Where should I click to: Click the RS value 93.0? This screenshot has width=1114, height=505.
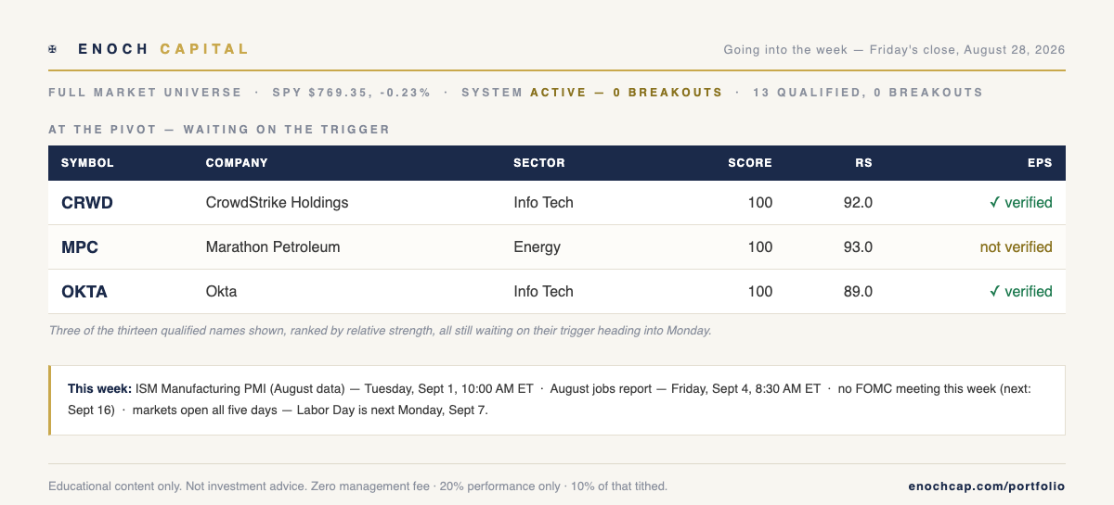click(x=858, y=247)
